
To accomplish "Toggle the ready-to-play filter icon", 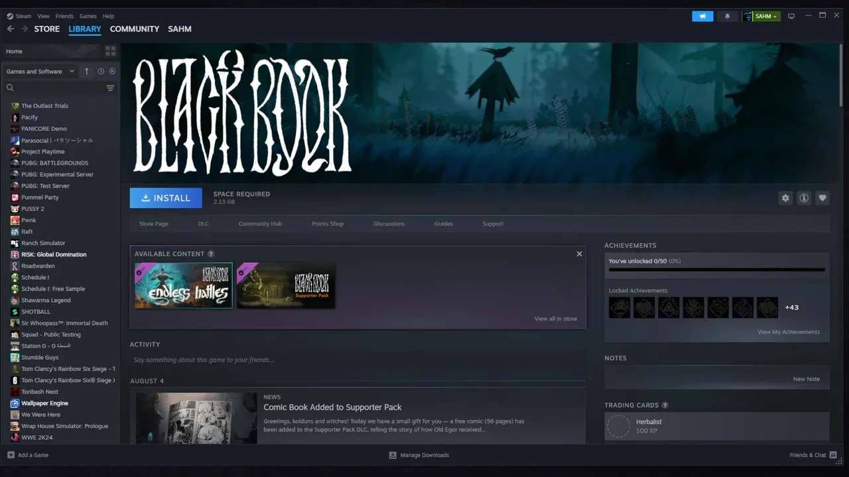I will point(112,71).
